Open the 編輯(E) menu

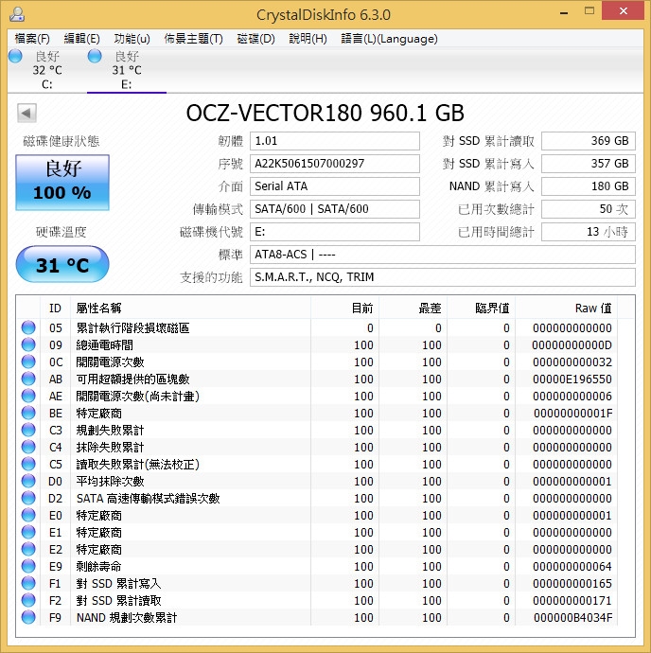[81, 39]
